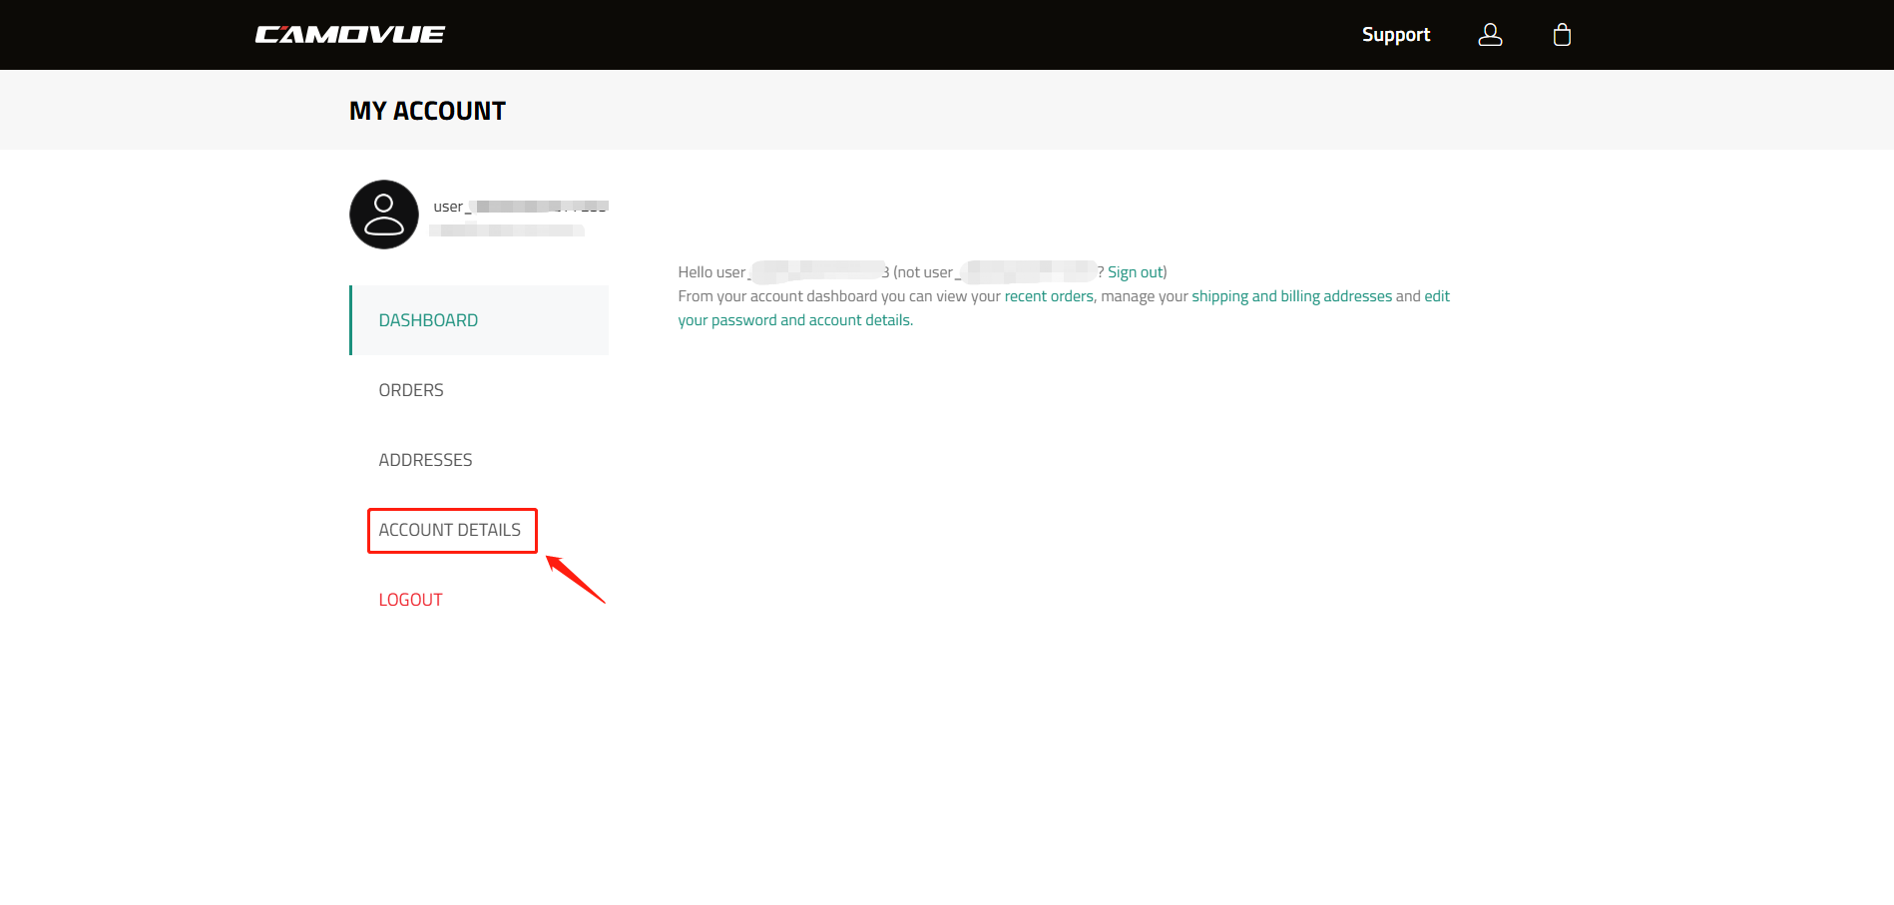The image size is (1894, 905).
Task: Click the CAMOVUE logo
Action: [350, 35]
